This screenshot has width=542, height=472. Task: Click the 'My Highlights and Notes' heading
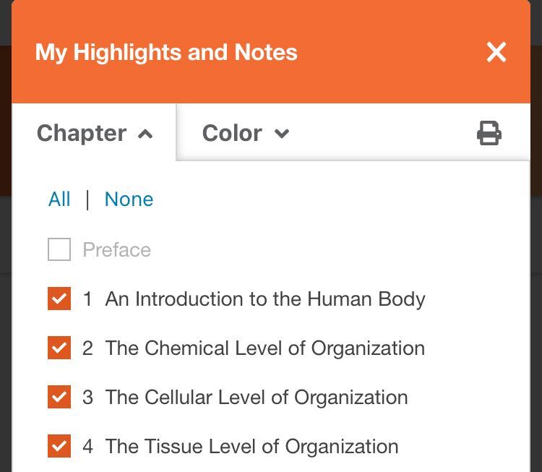click(x=166, y=53)
